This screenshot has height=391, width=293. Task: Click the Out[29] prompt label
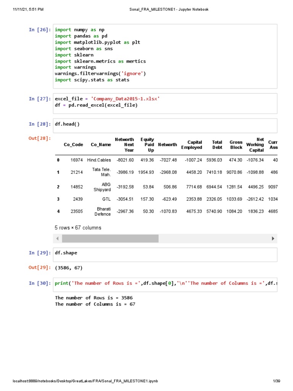pyautogui.click(x=40, y=268)
